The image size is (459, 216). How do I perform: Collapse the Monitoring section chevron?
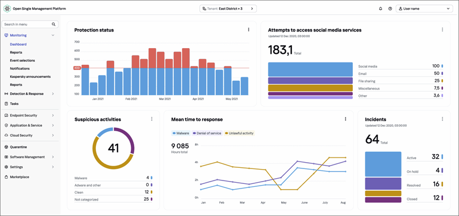pyautogui.click(x=53, y=36)
